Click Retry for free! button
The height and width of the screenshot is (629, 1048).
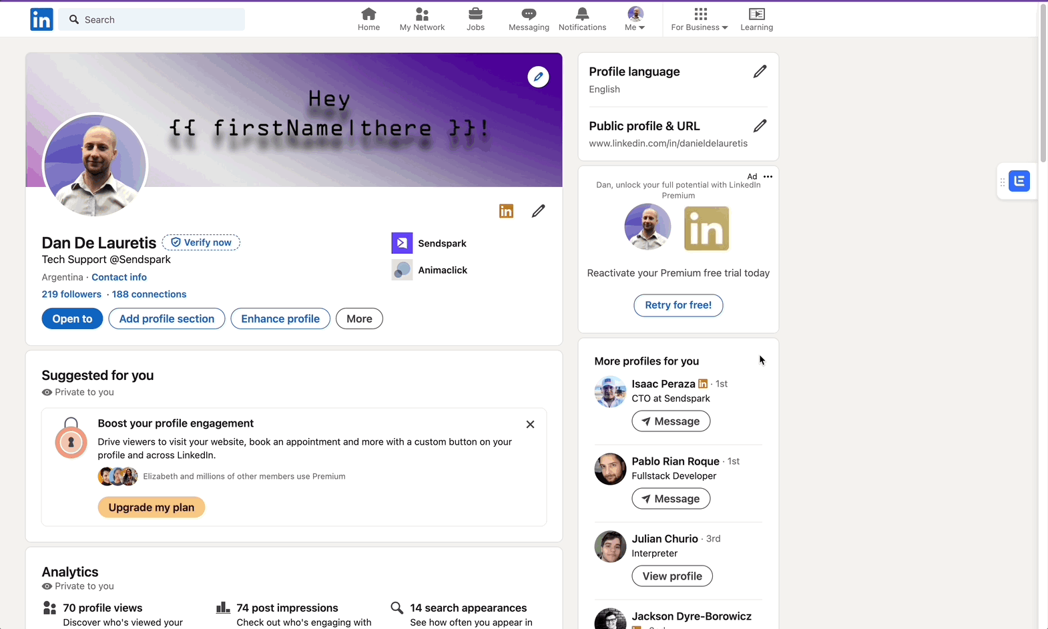click(678, 305)
